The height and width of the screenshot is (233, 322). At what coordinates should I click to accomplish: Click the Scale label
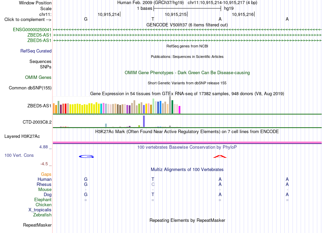pyautogui.click(x=46, y=8)
